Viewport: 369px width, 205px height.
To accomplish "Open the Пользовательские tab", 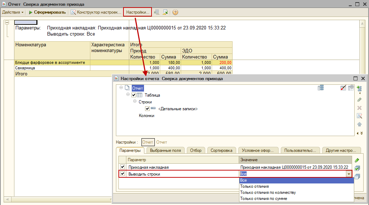I will 300,150.
